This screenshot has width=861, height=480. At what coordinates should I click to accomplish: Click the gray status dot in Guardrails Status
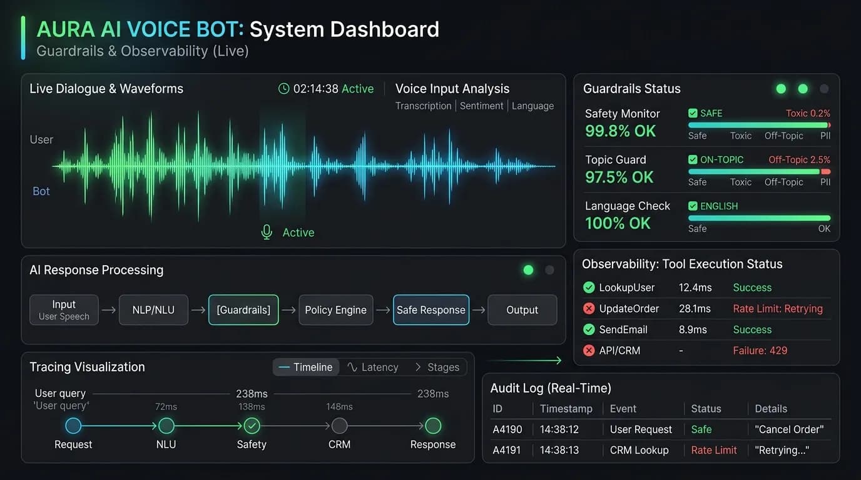click(824, 89)
